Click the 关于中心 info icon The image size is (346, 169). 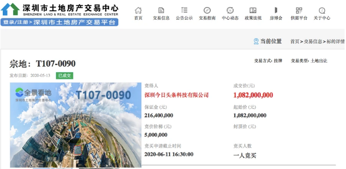click(x=322, y=10)
